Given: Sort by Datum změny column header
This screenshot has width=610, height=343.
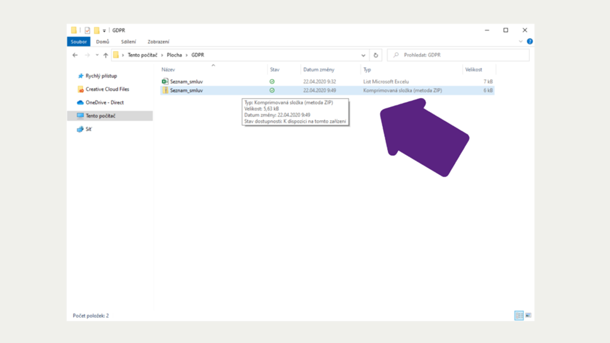Looking at the screenshot, I should 319,70.
